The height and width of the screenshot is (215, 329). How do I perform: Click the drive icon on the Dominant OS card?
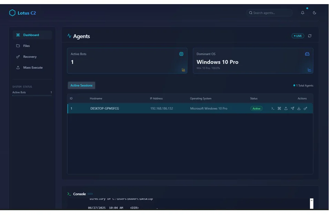point(307,54)
